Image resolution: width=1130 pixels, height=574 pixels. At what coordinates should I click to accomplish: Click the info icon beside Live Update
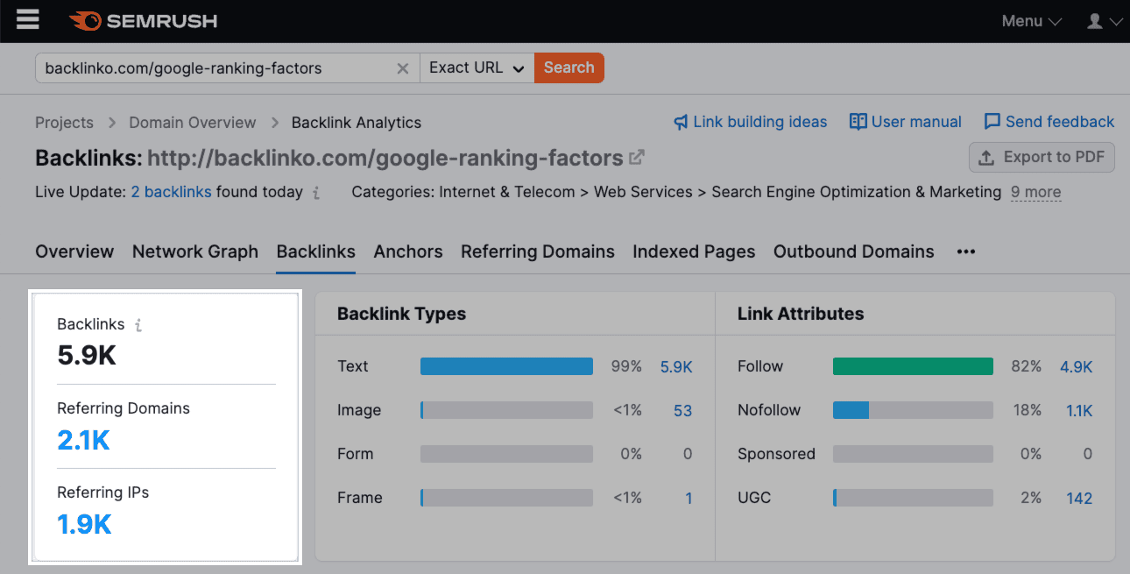[x=316, y=193]
